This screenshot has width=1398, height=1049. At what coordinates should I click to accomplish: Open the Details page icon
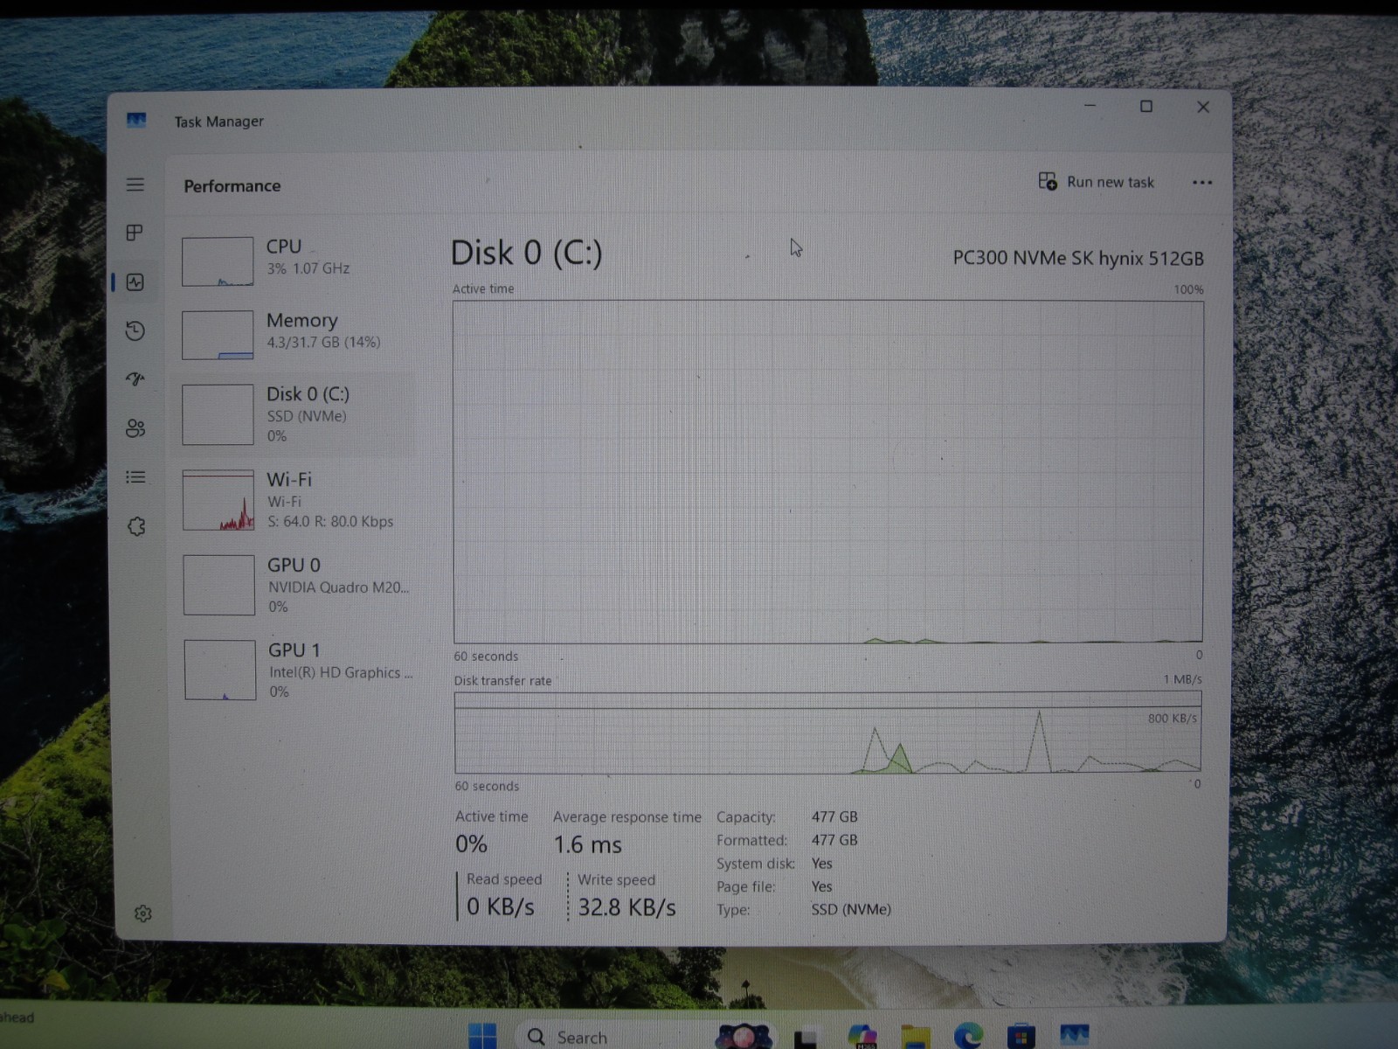pos(135,477)
